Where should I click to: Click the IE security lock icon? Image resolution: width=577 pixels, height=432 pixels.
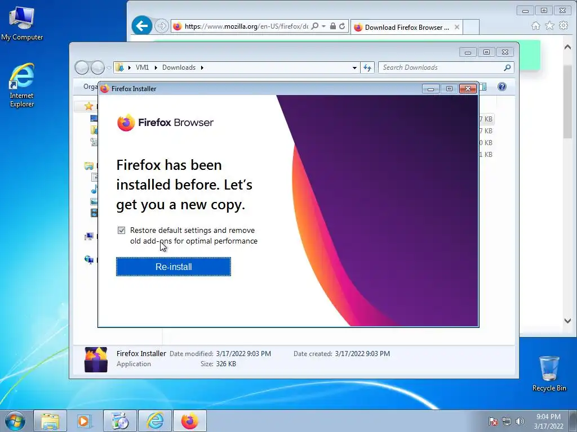(332, 26)
